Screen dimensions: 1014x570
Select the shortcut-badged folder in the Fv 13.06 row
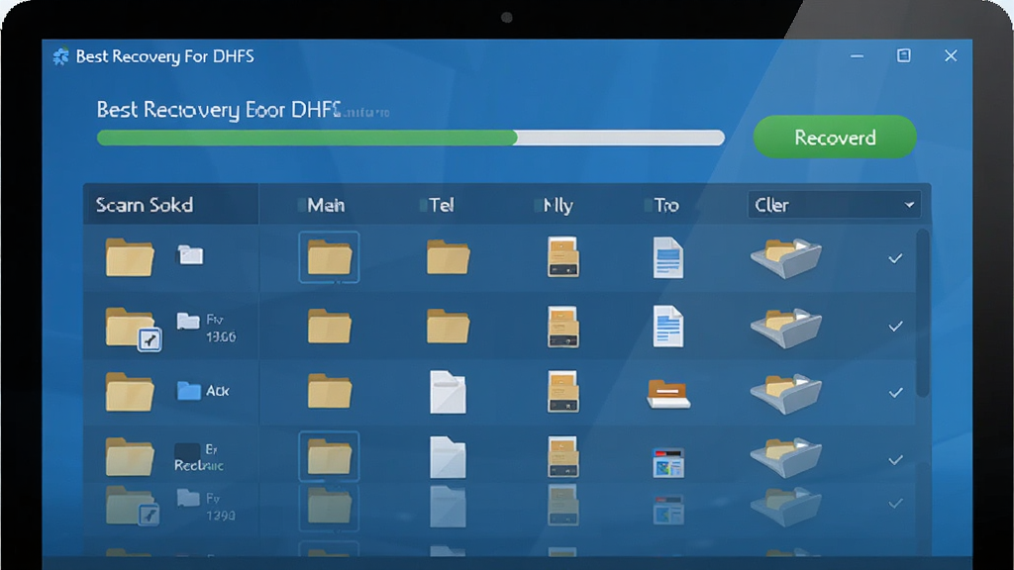coord(133,329)
